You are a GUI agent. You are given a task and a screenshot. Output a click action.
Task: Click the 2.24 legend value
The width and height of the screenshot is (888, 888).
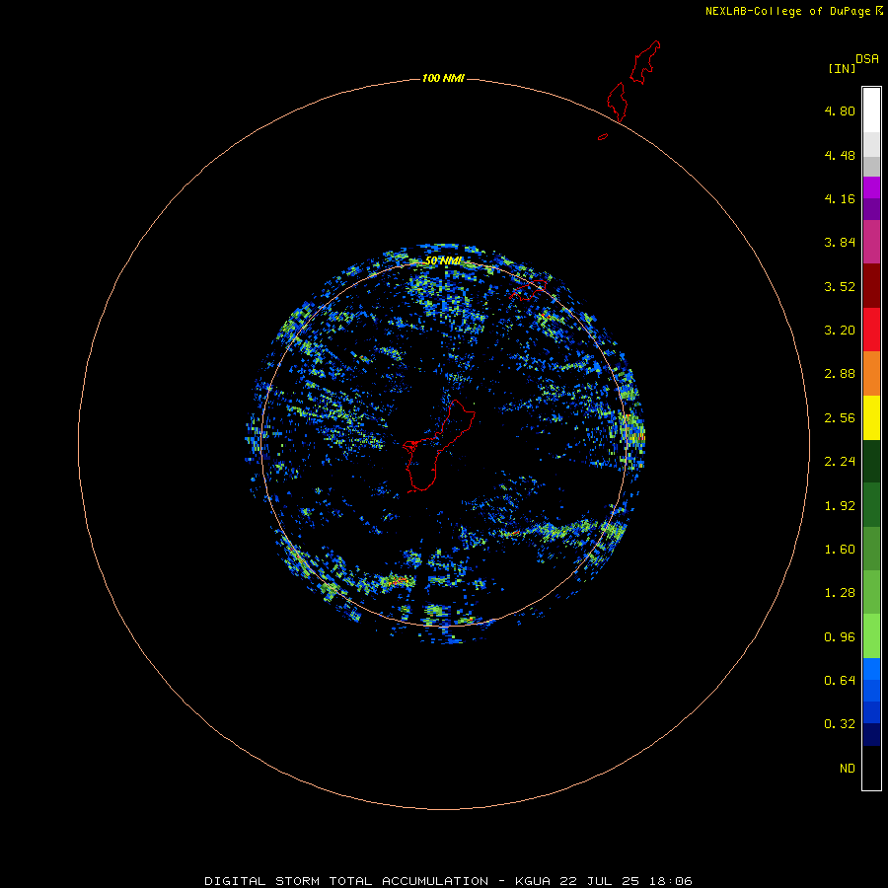click(x=840, y=462)
